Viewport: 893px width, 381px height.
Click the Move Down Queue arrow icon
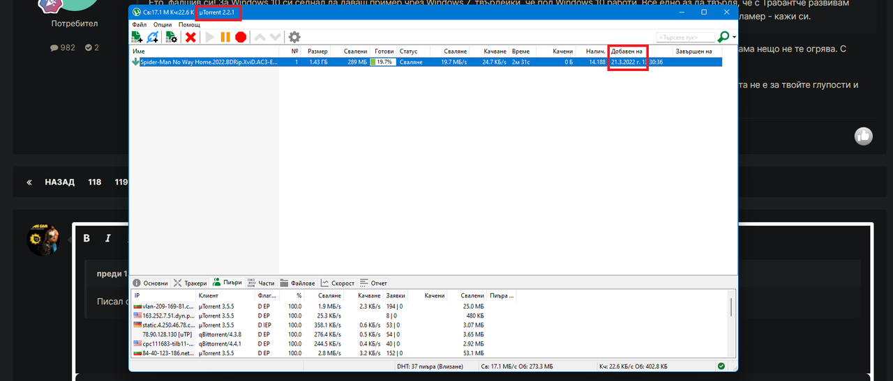click(x=276, y=37)
